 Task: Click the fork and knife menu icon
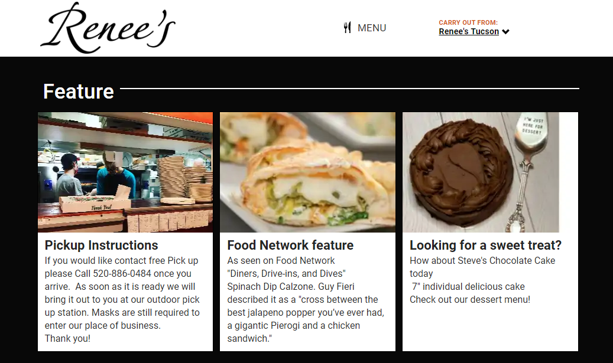tap(347, 28)
